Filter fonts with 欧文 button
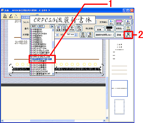This screenshot has height=123, width=143. click(x=41, y=26)
